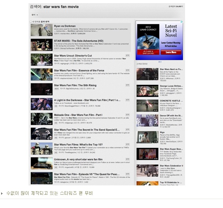Open STAR WARS : The Solo Adventures (HD)
This screenshot has height=208, width=223.
tap(79, 41)
